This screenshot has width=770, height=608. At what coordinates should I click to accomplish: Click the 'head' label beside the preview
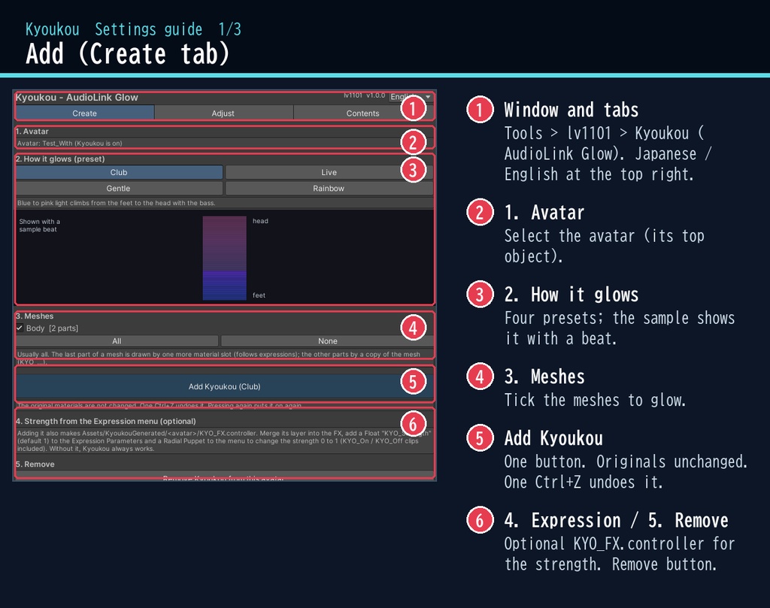260,221
